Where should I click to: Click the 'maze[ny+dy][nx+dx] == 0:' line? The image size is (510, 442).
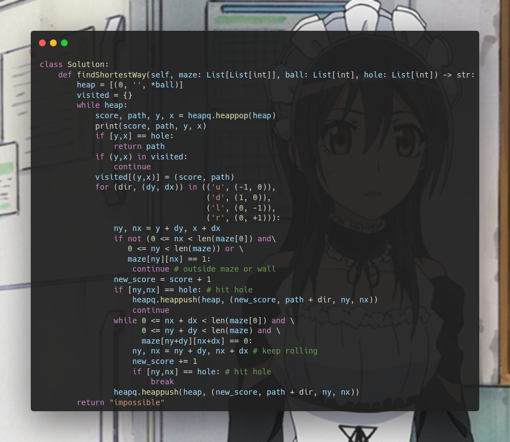click(x=197, y=341)
